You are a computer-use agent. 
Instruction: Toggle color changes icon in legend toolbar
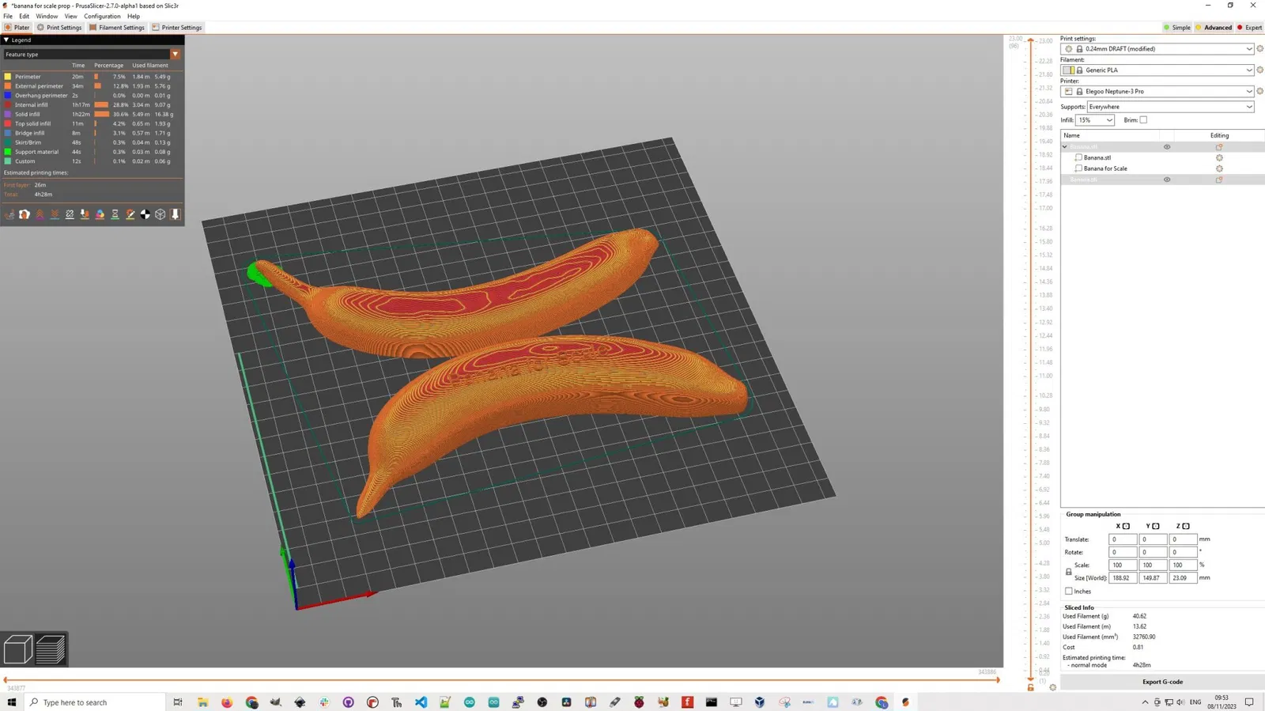coord(100,214)
